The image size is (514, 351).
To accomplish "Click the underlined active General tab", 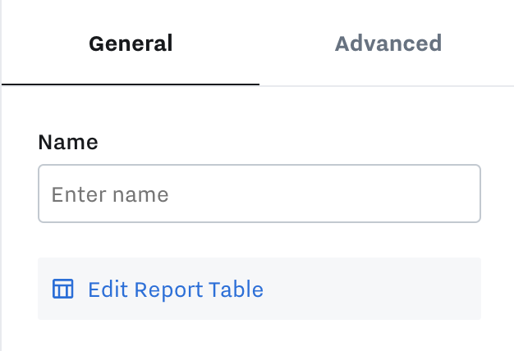I will [131, 43].
